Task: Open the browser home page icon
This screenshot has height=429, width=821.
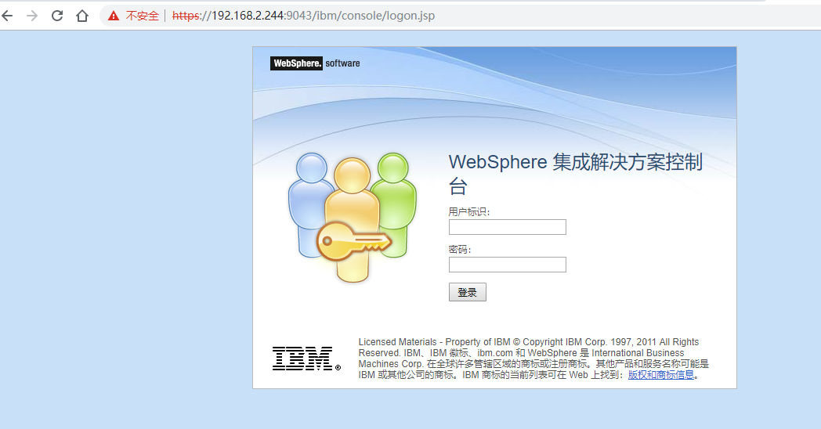Action: pyautogui.click(x=82, y=16)
